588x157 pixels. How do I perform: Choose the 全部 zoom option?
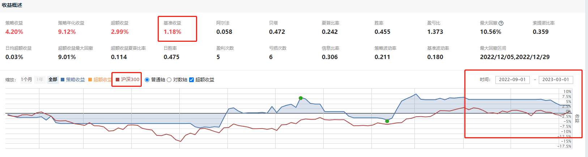53,80
